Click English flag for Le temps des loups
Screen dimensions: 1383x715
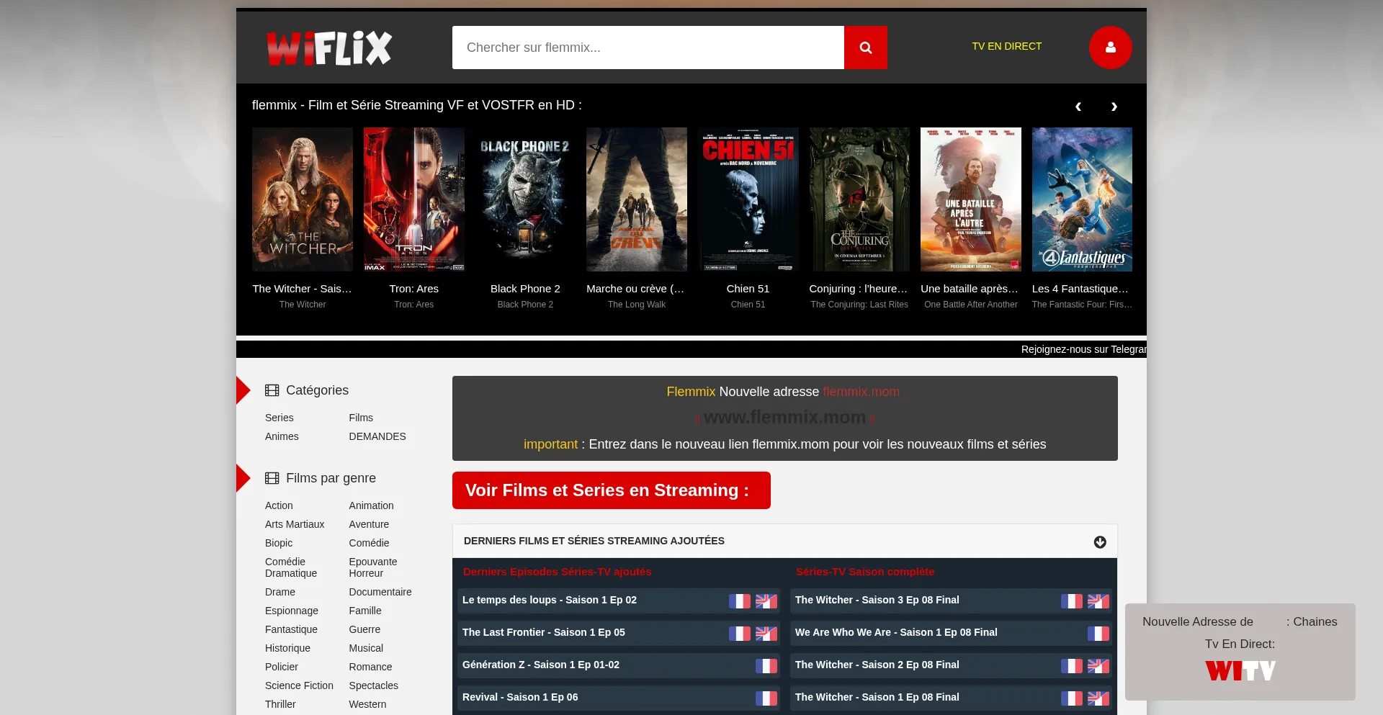pos(766,601)
